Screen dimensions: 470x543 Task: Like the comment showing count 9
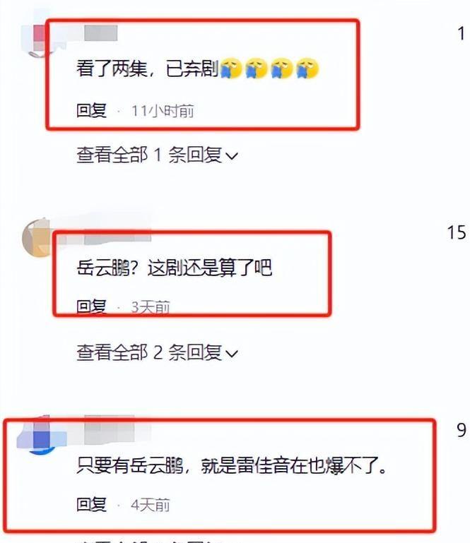tap(461, 430)
